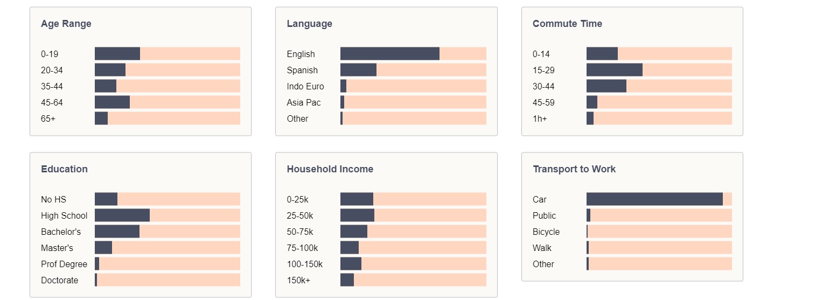Select the Indo Euro language label
Viewport: 823px width, 300px height.
[305, 86]
